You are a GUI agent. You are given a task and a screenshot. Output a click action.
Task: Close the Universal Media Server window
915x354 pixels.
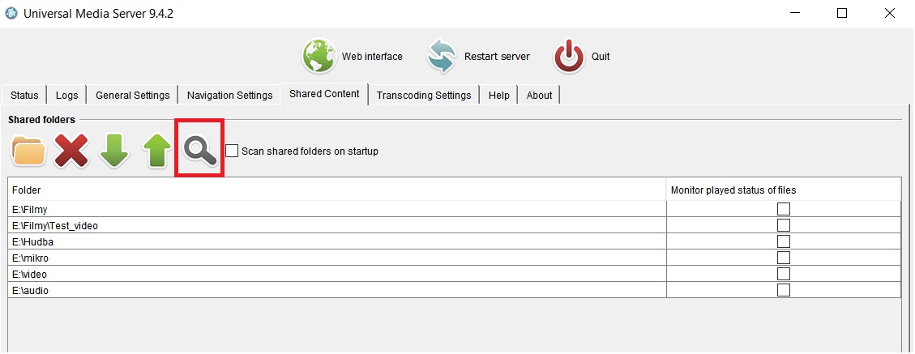click(x=889, y=14)
